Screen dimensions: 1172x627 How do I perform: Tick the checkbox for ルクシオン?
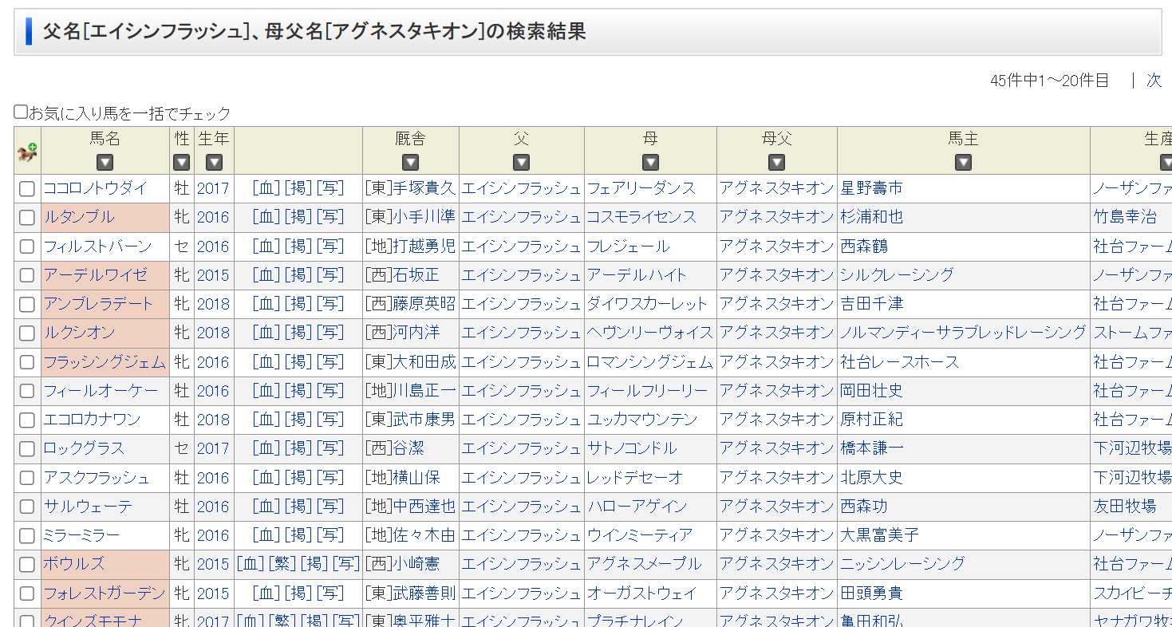(27, 333)
